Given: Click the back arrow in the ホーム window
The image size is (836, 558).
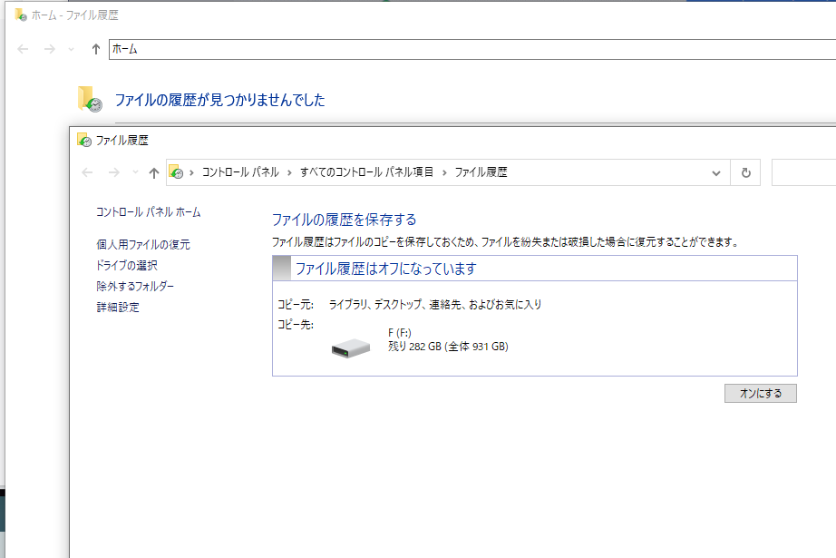Looking at the screenshot, I should point(24,49).
